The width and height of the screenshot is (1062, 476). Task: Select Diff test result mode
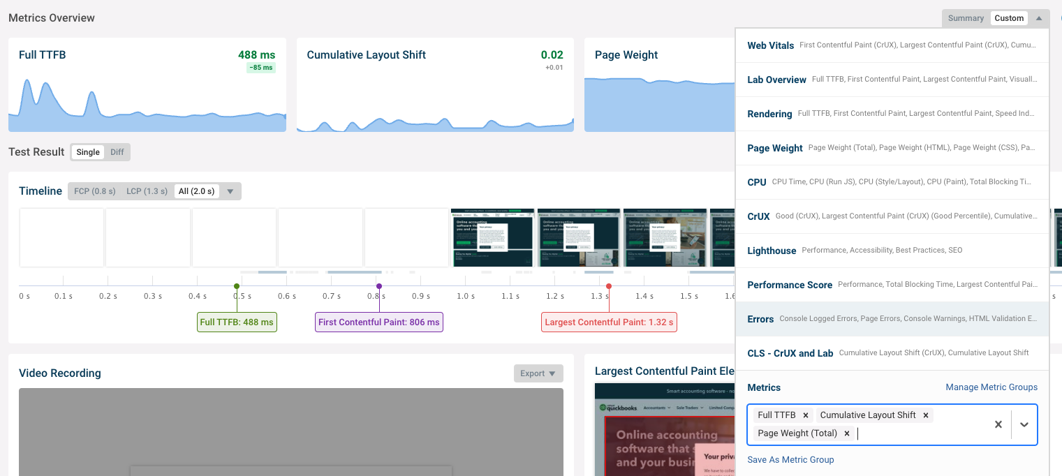tap(117, 152)
